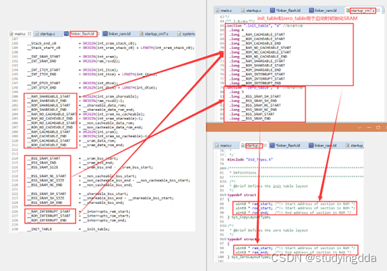Click __INT_SRAM_START symbol on line 191
The height and width of the screenshot is (271, 387).
click(x=44, y=57)
